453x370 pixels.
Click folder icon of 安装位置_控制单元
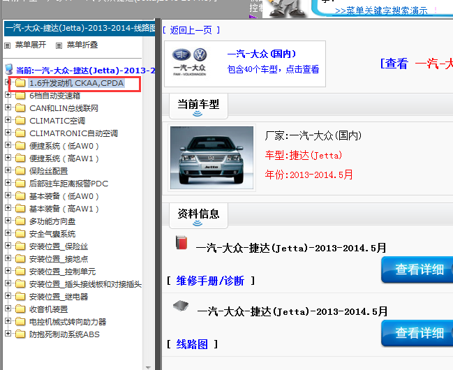20,272
